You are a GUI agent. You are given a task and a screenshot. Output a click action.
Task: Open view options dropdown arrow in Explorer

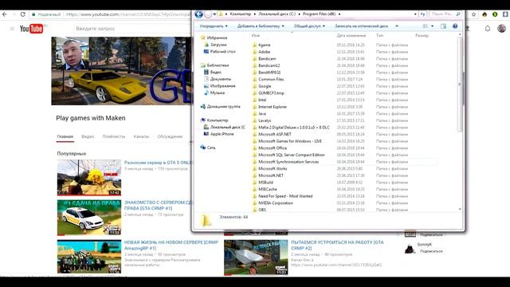point(432,26)
